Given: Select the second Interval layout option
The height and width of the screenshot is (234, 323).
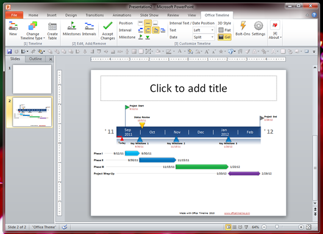Looking at the screenshot, I should point(147,30).
